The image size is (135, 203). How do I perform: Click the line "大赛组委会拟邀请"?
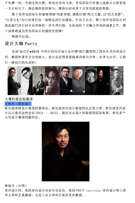19,99
